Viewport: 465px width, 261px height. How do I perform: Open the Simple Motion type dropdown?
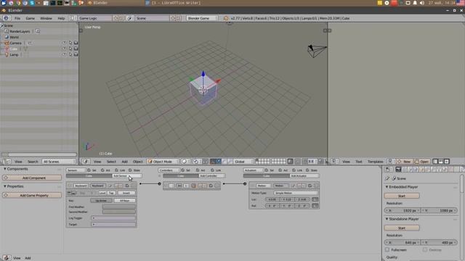pyautogui.click(x=296, y=193)
